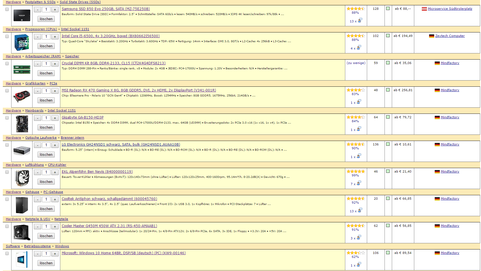
Task: Increase quantity of Crucial DIMM Kit 8GB
Action: pyautogui.click(x=55, y=64)
